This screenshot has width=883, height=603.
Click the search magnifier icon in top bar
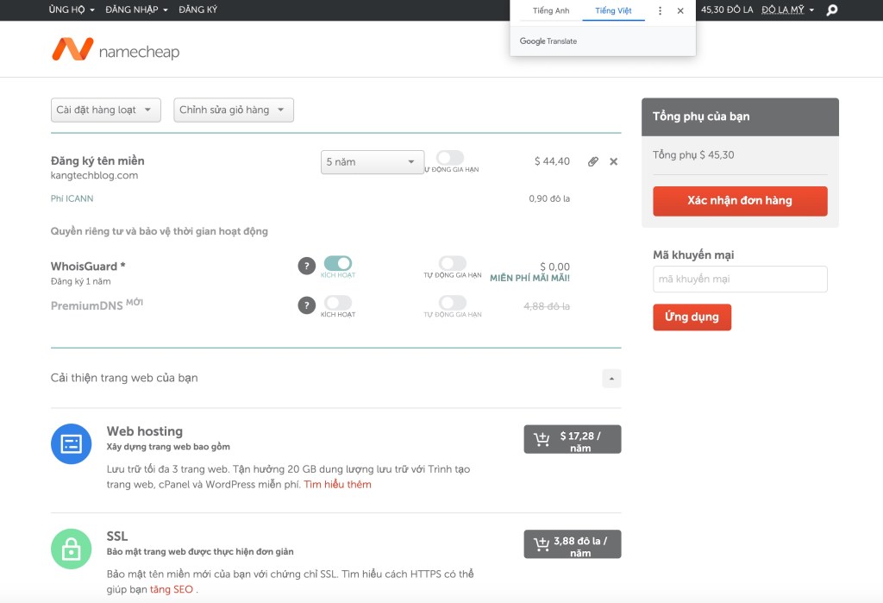831,10
